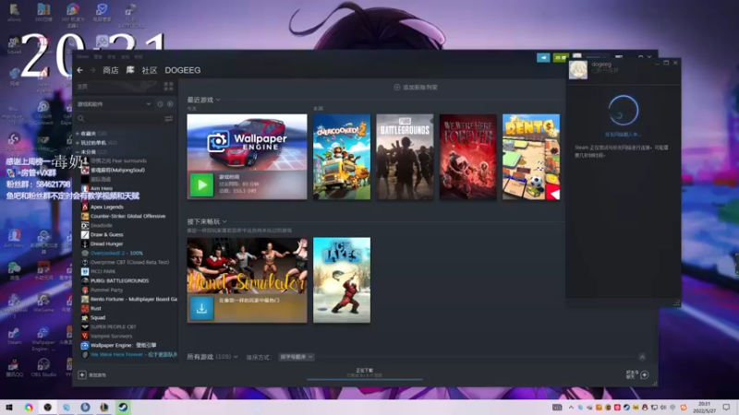
Task: Click dogeeg avatar in friends window
Action: 578,70
